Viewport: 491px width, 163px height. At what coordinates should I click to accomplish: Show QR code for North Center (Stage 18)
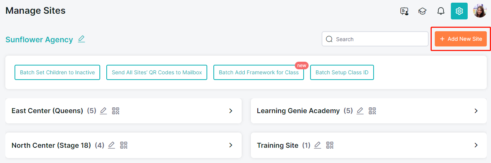124,145
